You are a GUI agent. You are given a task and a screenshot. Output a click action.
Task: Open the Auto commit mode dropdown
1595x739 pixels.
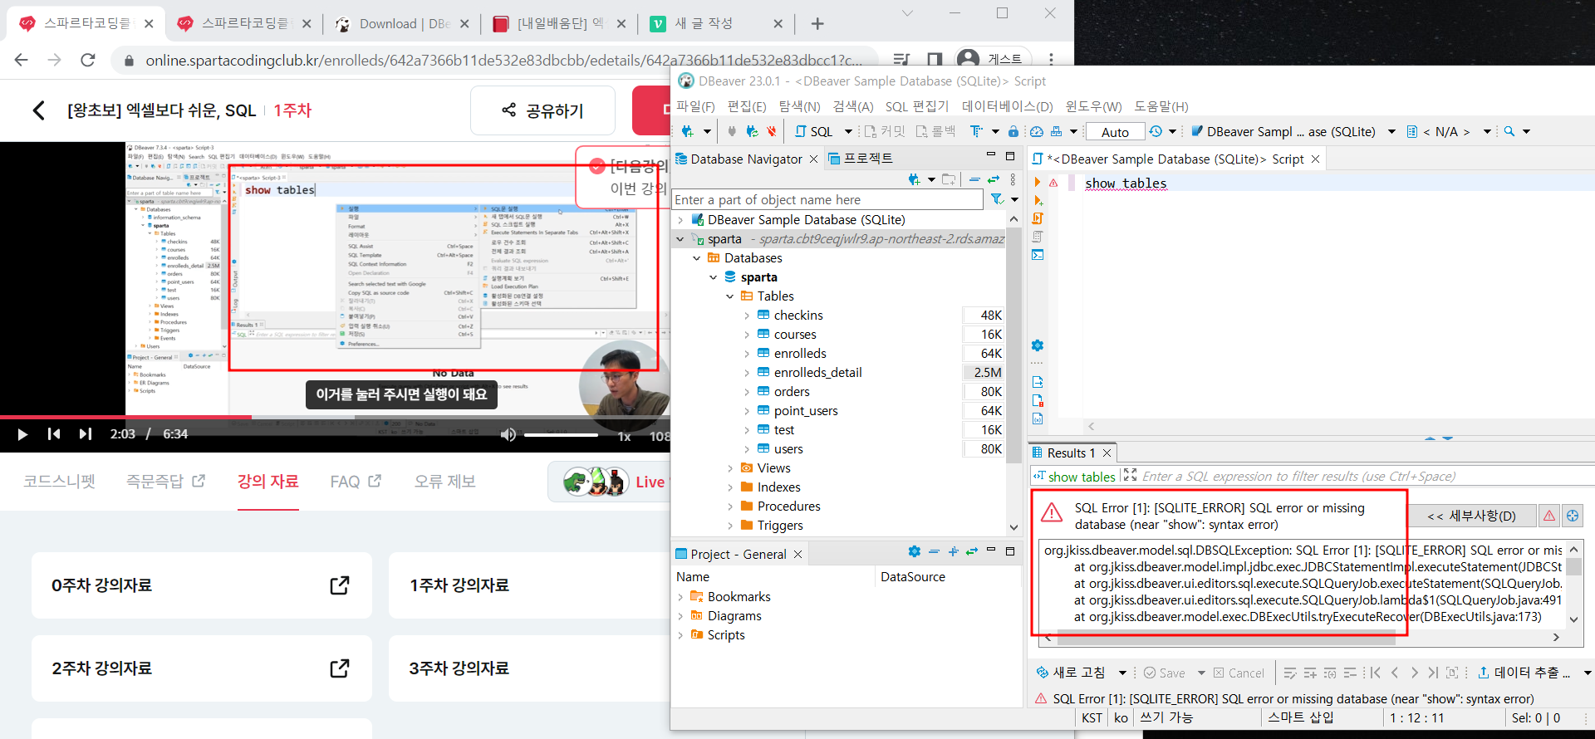(1115, 132)
